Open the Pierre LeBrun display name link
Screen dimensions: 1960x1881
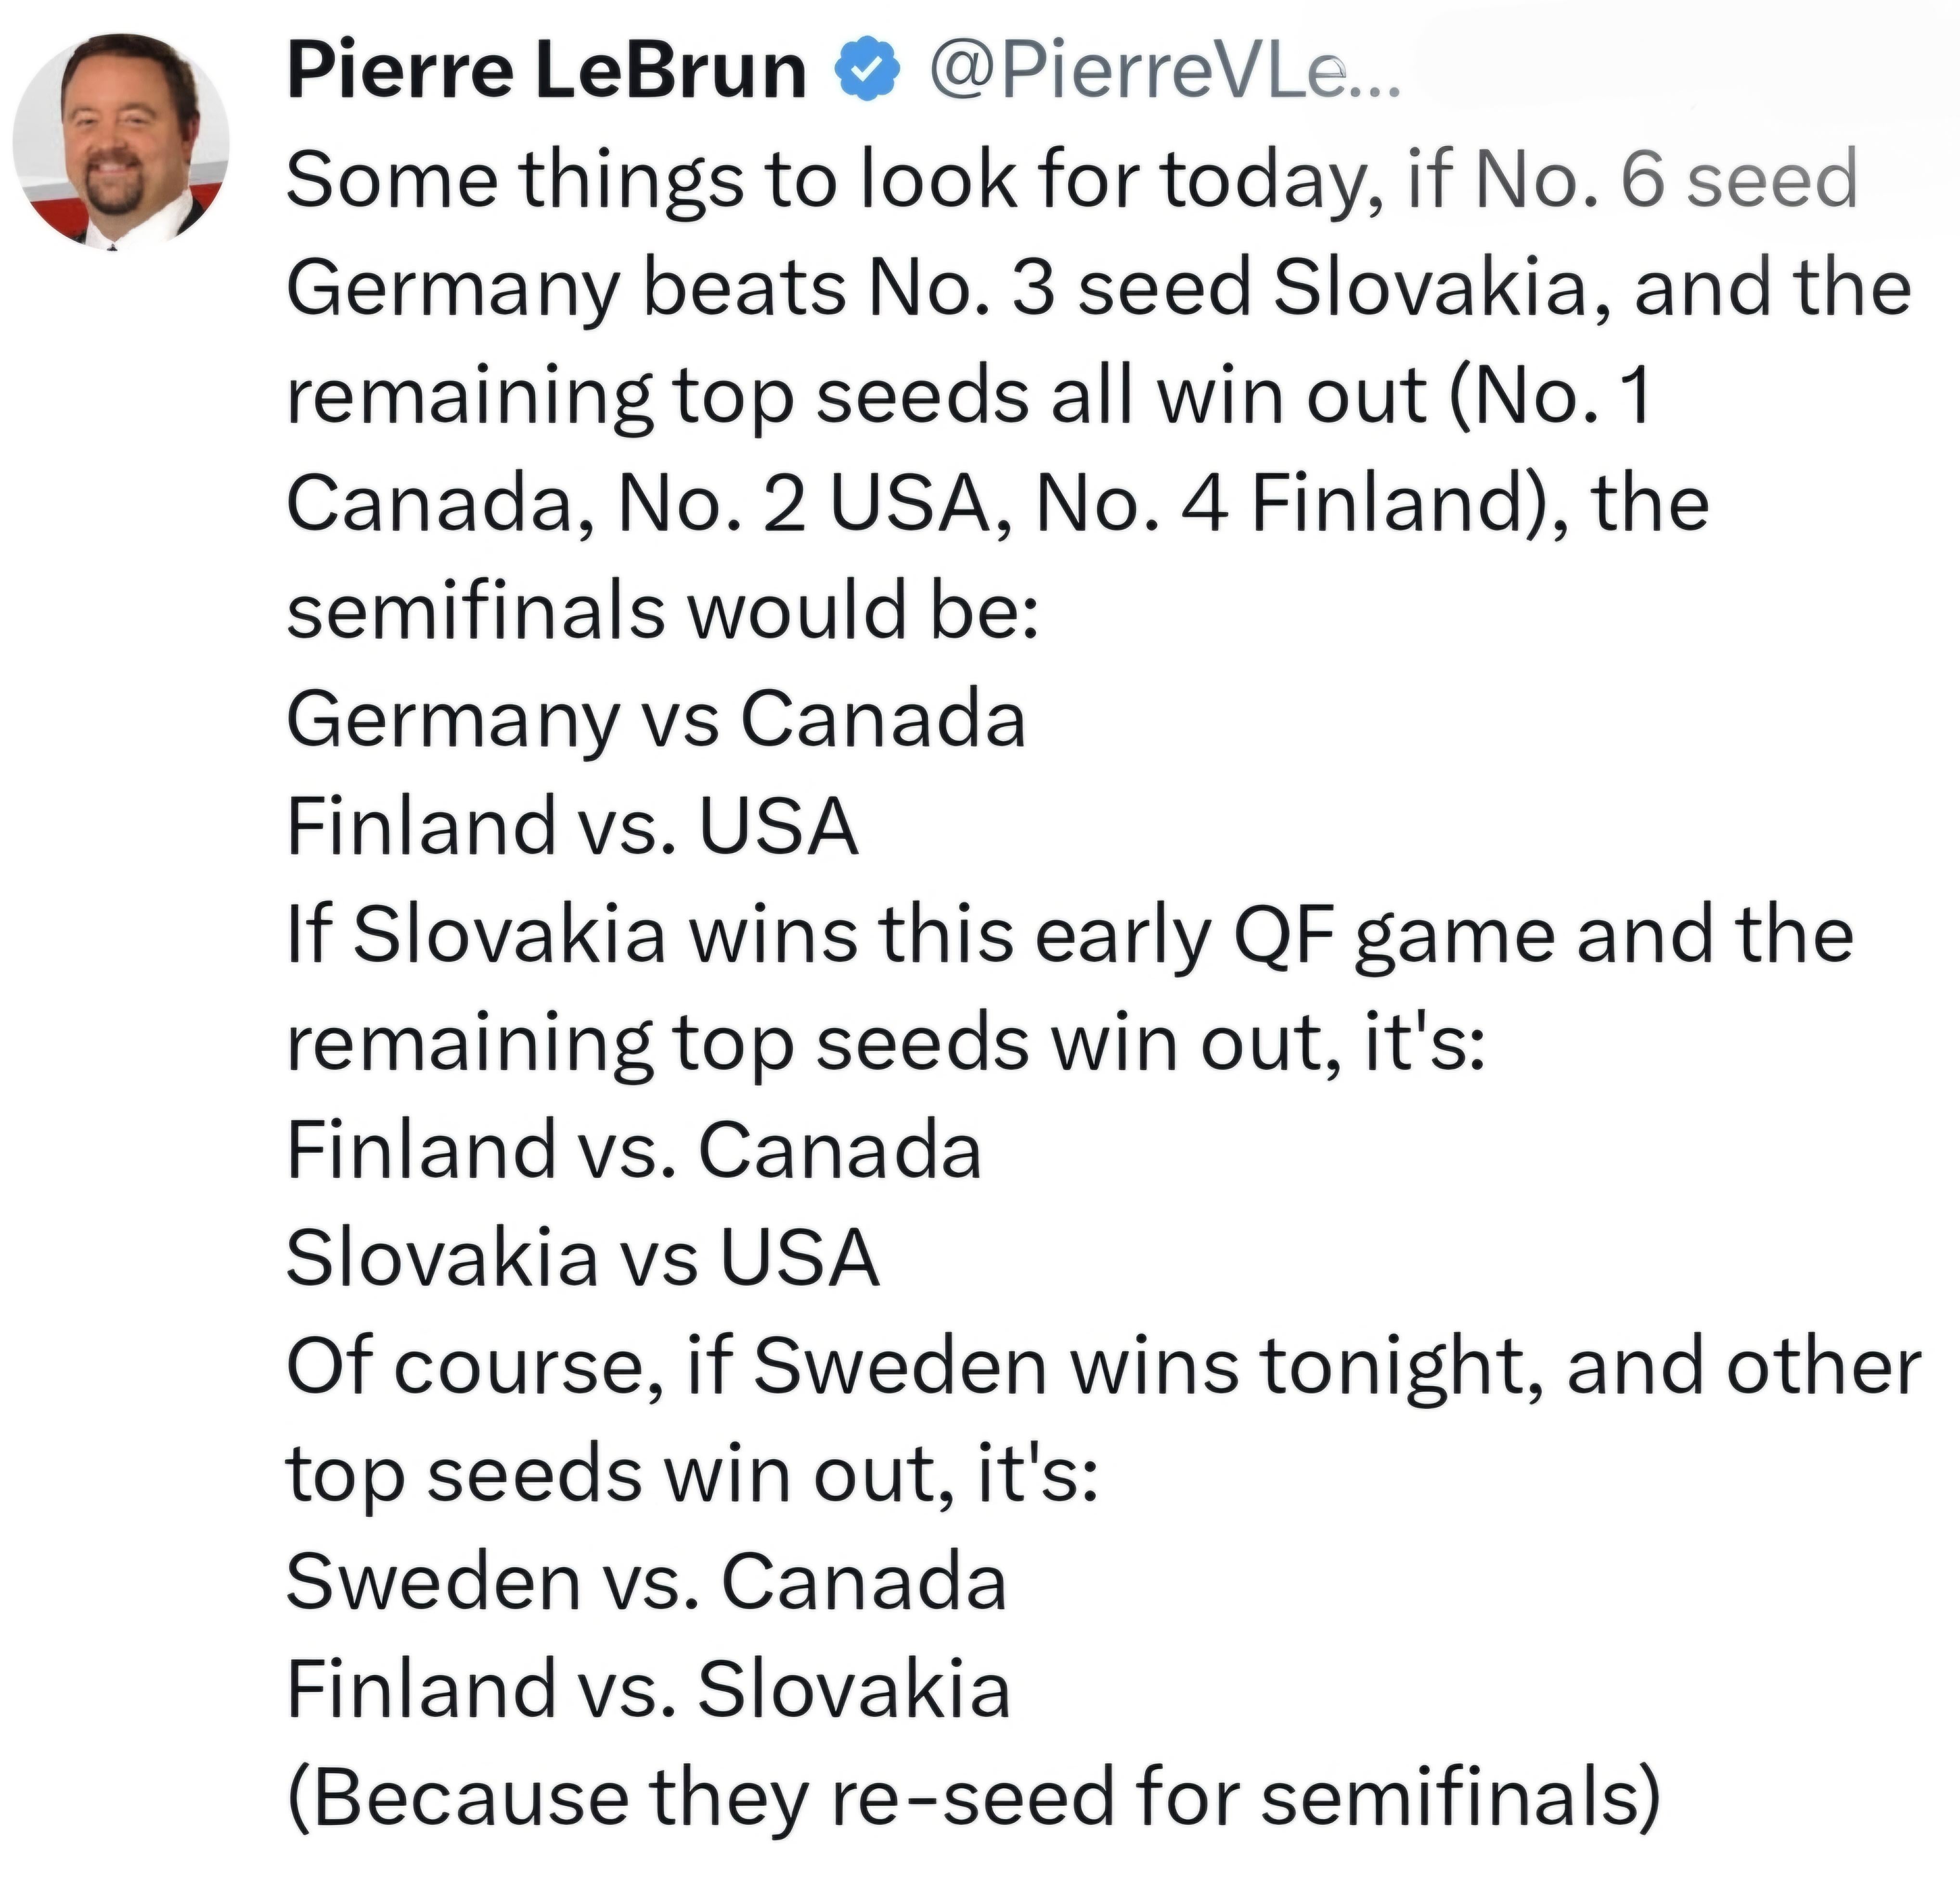click(546, 72)
